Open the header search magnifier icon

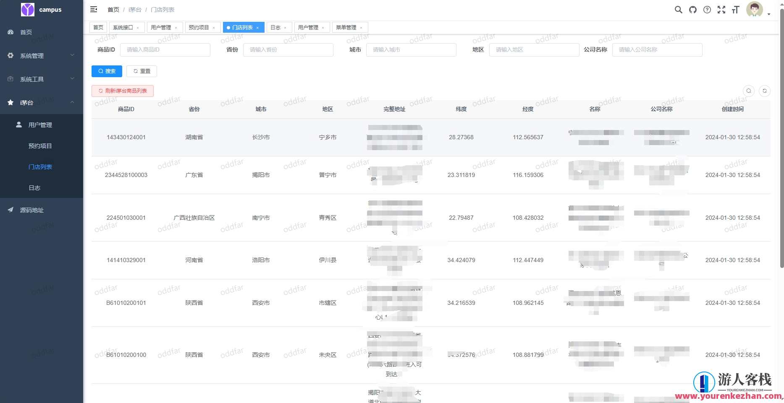(x=678, y=10)
